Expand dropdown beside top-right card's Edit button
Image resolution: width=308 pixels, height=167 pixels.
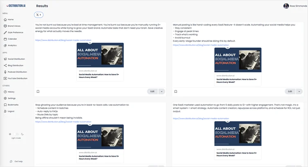click(x=299, y=91)
